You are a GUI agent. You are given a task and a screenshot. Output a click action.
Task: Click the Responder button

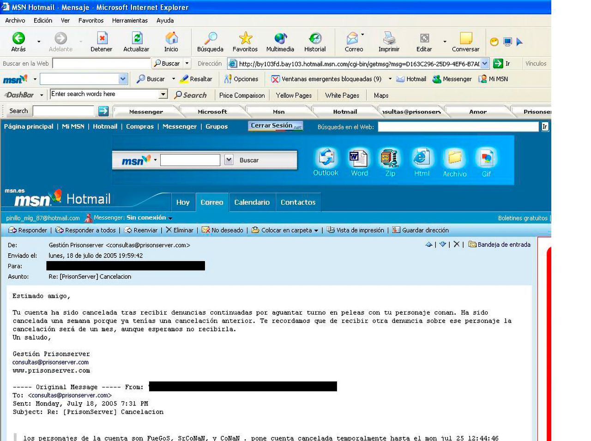[28, 230]
